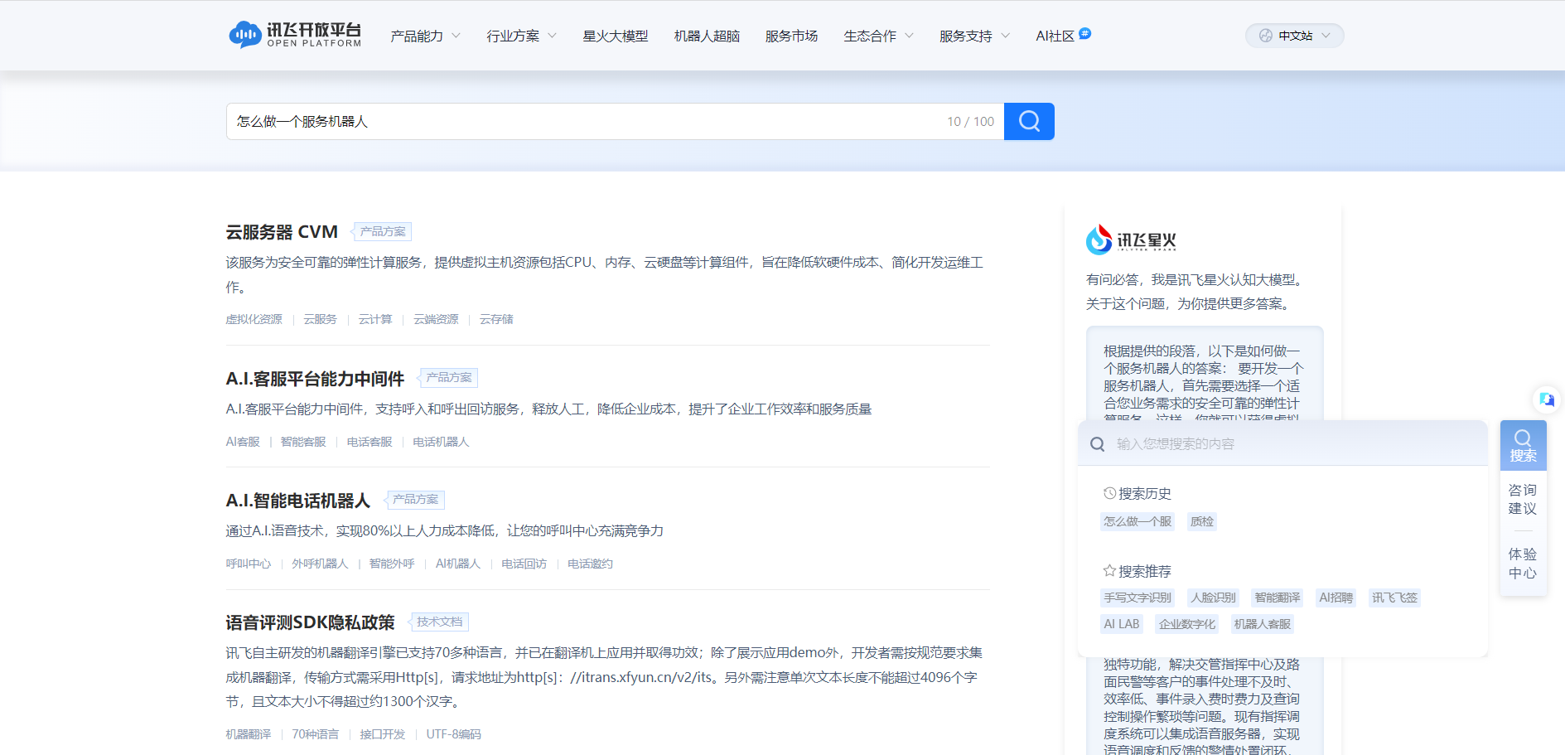Open the 星火大模型 menu item
Viewport: 1565px width, 755px height.
(x=615, y=36)
